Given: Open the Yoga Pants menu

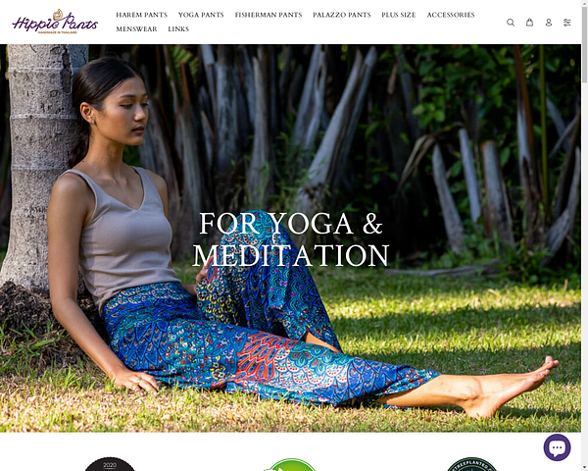Looking at the screenshot, I should click(201, 15).
